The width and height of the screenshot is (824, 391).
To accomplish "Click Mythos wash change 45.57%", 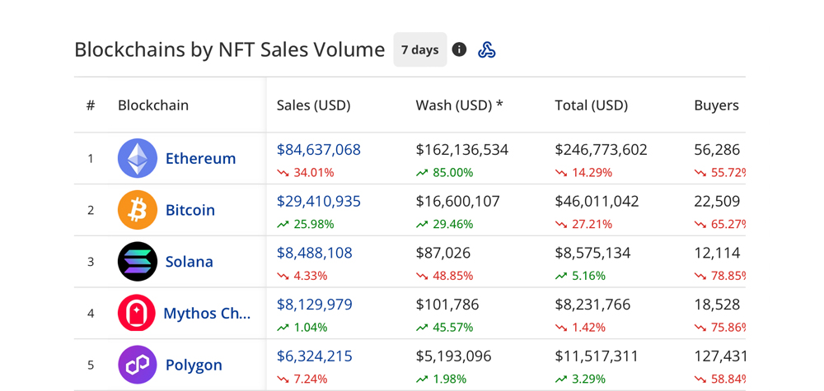I will click(x=453, y=328).
